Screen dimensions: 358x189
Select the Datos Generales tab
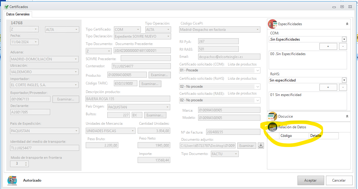(18, 14)
